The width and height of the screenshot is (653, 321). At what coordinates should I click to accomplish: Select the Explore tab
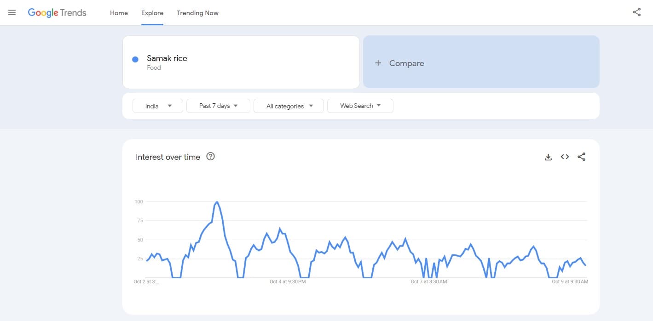pos(152,13)
